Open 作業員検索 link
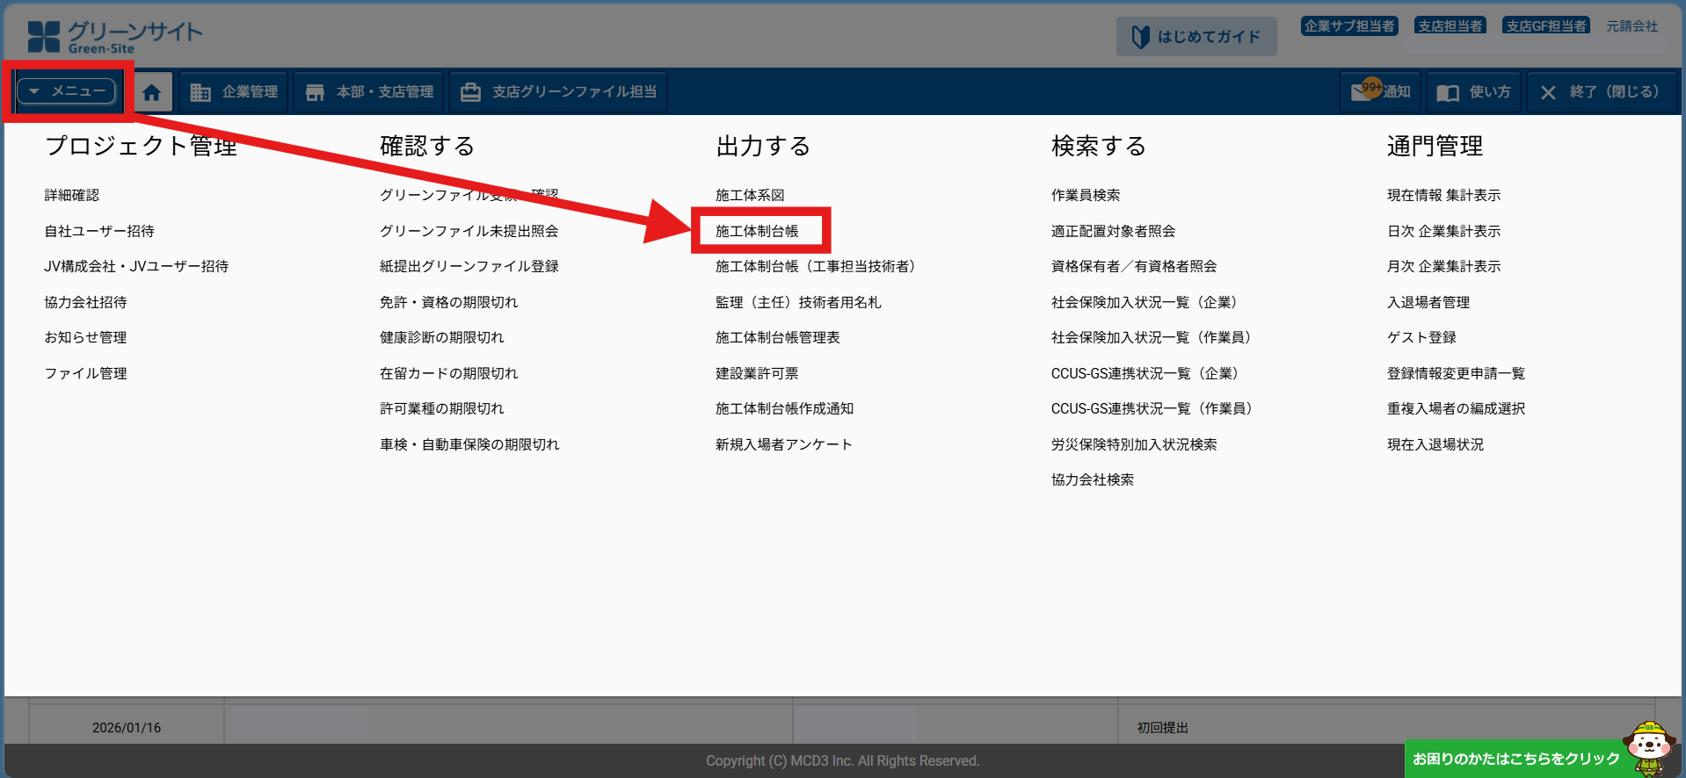 [x=1086, y=195]
